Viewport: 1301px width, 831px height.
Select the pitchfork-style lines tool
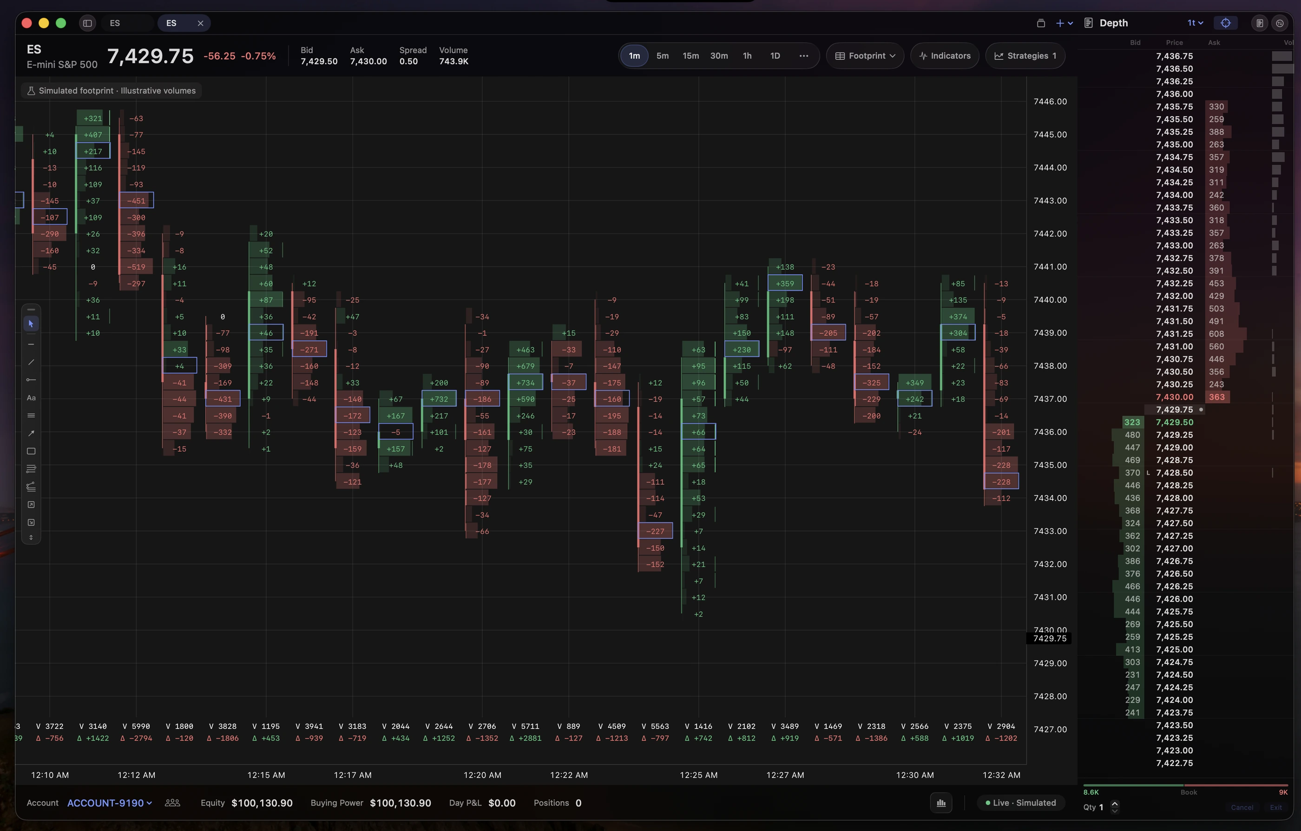pos(31,487)
